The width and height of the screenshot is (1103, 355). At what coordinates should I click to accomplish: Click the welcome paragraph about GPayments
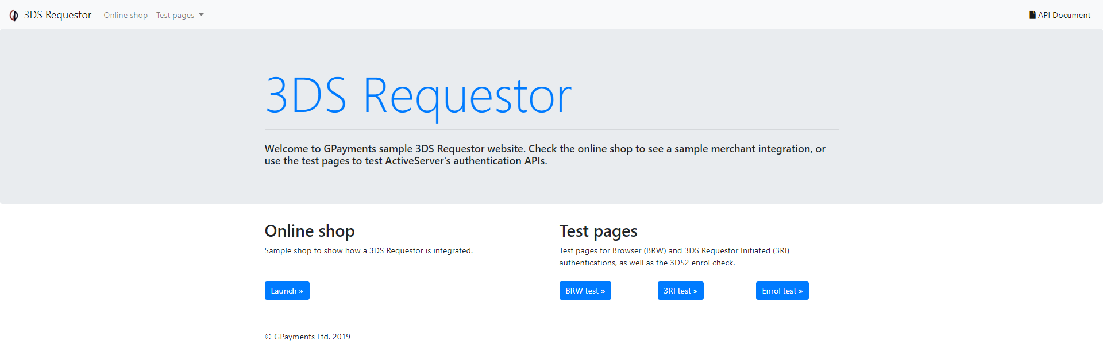[545, 155]
